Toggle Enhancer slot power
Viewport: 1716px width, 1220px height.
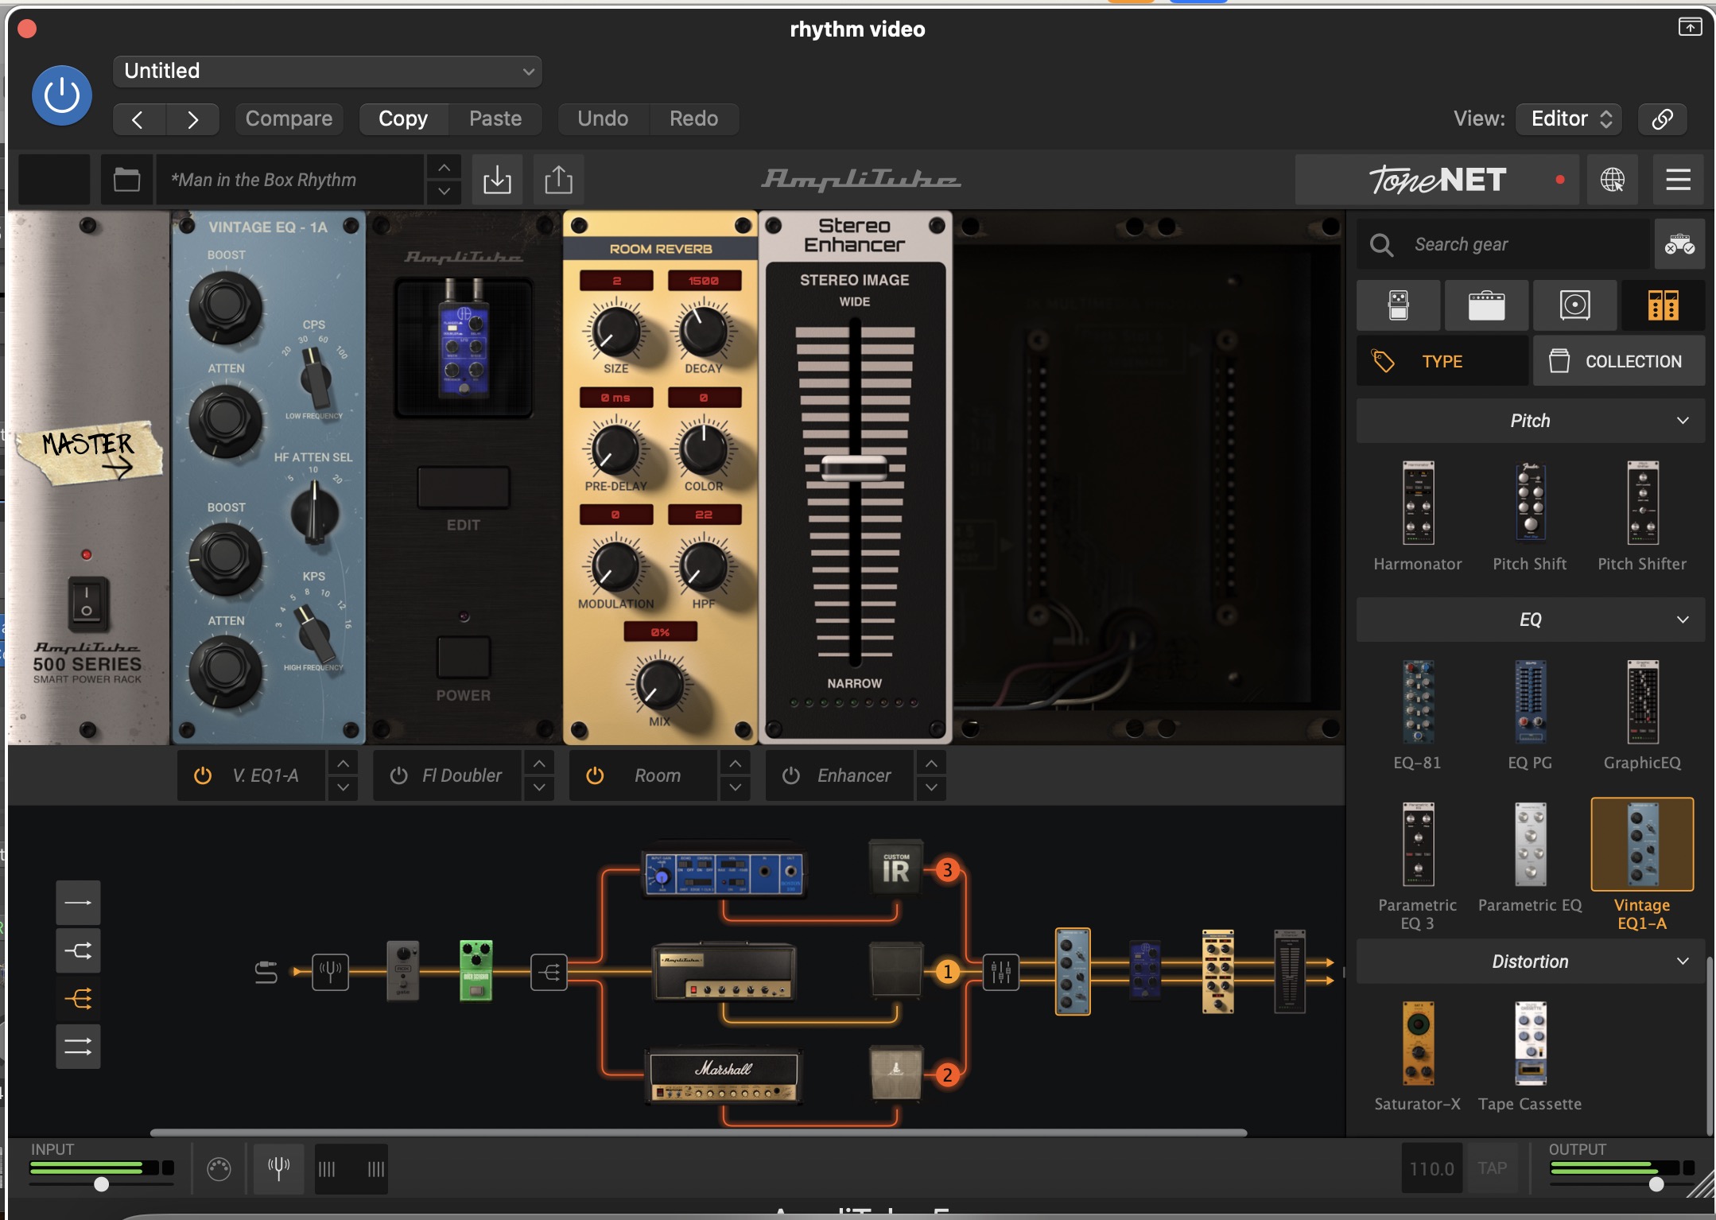(x=791, y=775)
